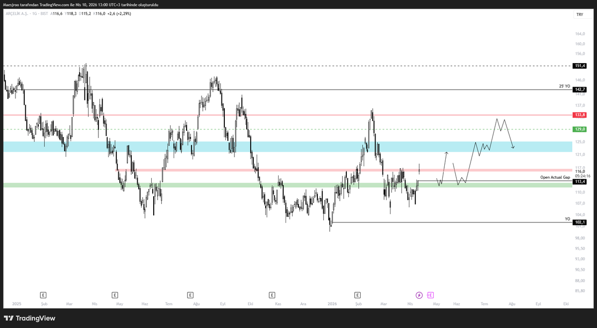Open the earnings E marker near Kas

(271, 295)
